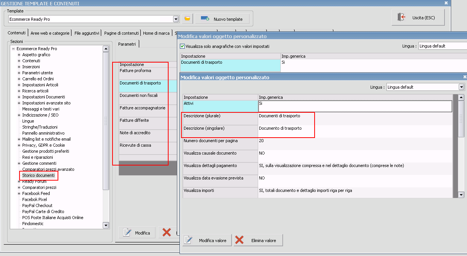The width and height of the screenshot is (467, 256).
Task: Select Visualizza dettagli pagamento row
Action: click(318, 169)
